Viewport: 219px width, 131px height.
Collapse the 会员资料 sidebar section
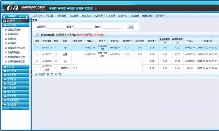[16, 25]
